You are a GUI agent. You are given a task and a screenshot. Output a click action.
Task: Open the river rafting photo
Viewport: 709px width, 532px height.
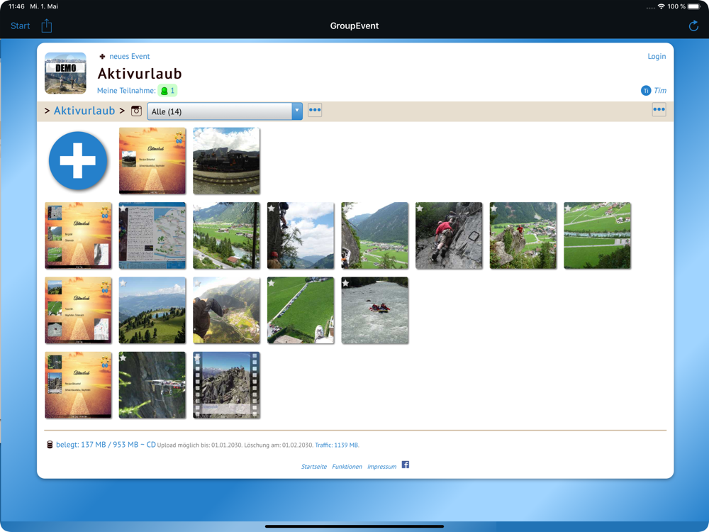coord(375,311)
